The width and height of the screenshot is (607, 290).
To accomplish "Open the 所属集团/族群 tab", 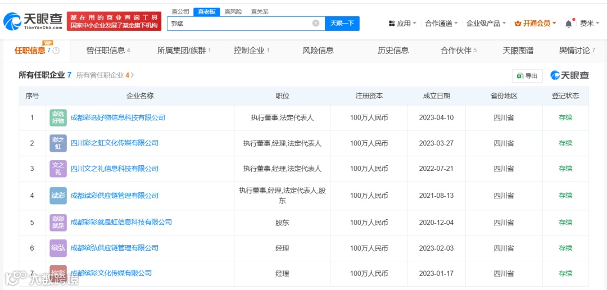I will (x=184, y=51).
